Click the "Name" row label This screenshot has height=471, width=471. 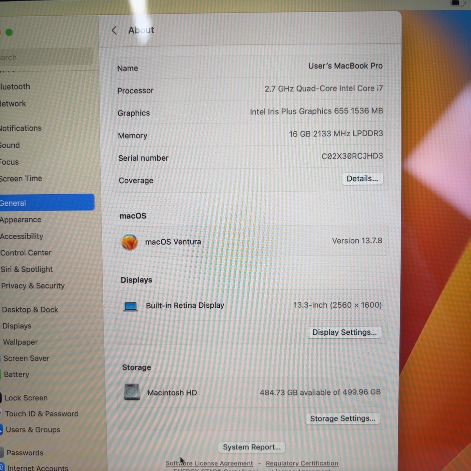(x=128, y=68)
